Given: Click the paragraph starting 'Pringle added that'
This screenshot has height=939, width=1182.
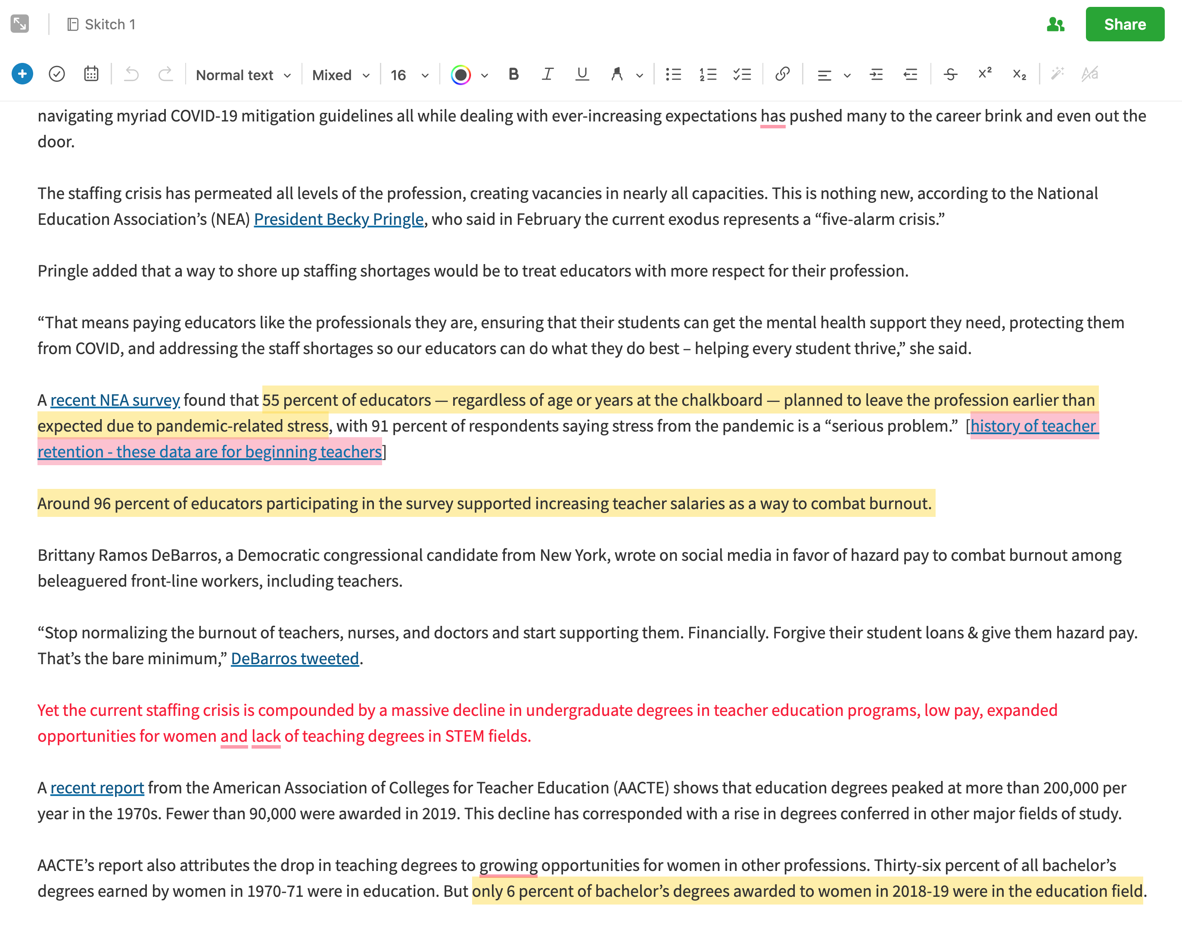Looking at the screenshot, I should point(473,271).
